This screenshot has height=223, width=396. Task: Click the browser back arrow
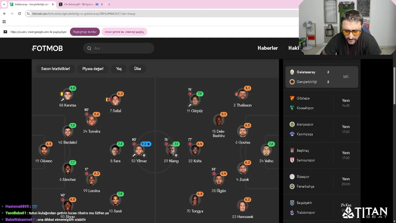(x=4, y=14)
